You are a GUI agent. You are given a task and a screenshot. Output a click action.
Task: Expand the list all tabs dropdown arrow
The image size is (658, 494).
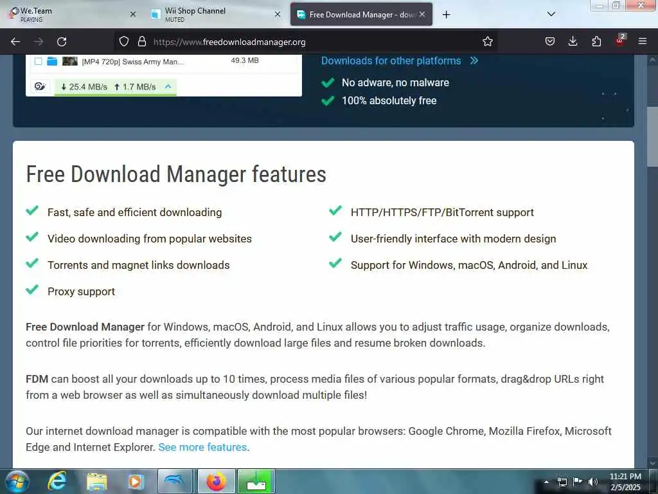click(551, 14)
